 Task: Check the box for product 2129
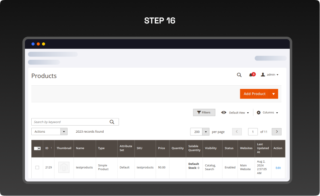coord(37,168)
